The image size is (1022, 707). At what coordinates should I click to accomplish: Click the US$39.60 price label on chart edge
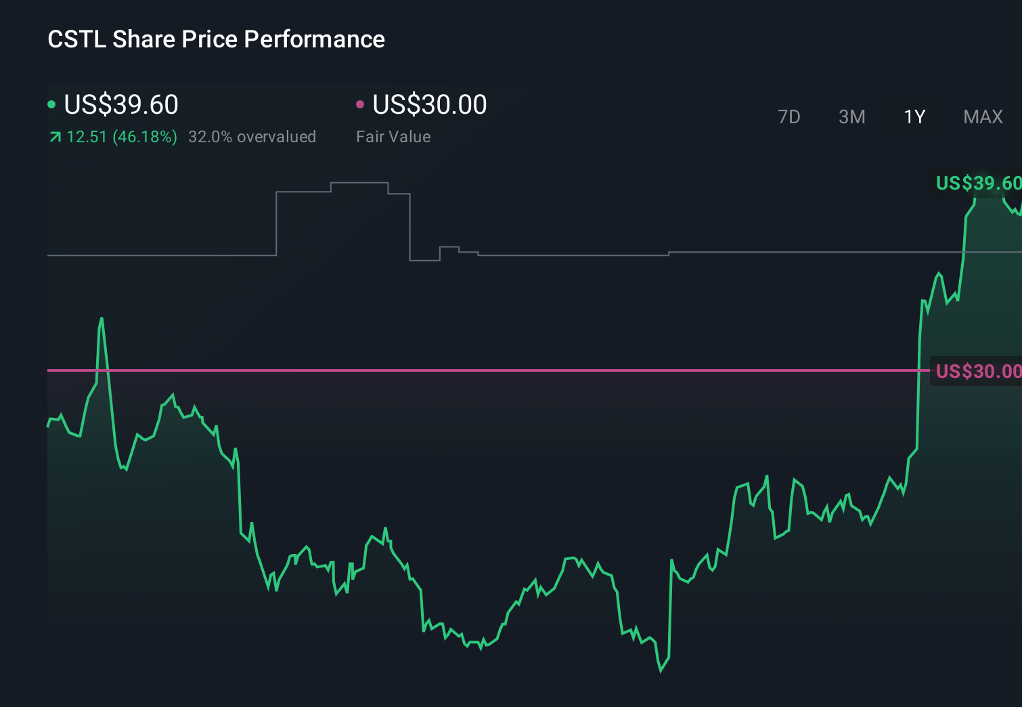point(977,183)
